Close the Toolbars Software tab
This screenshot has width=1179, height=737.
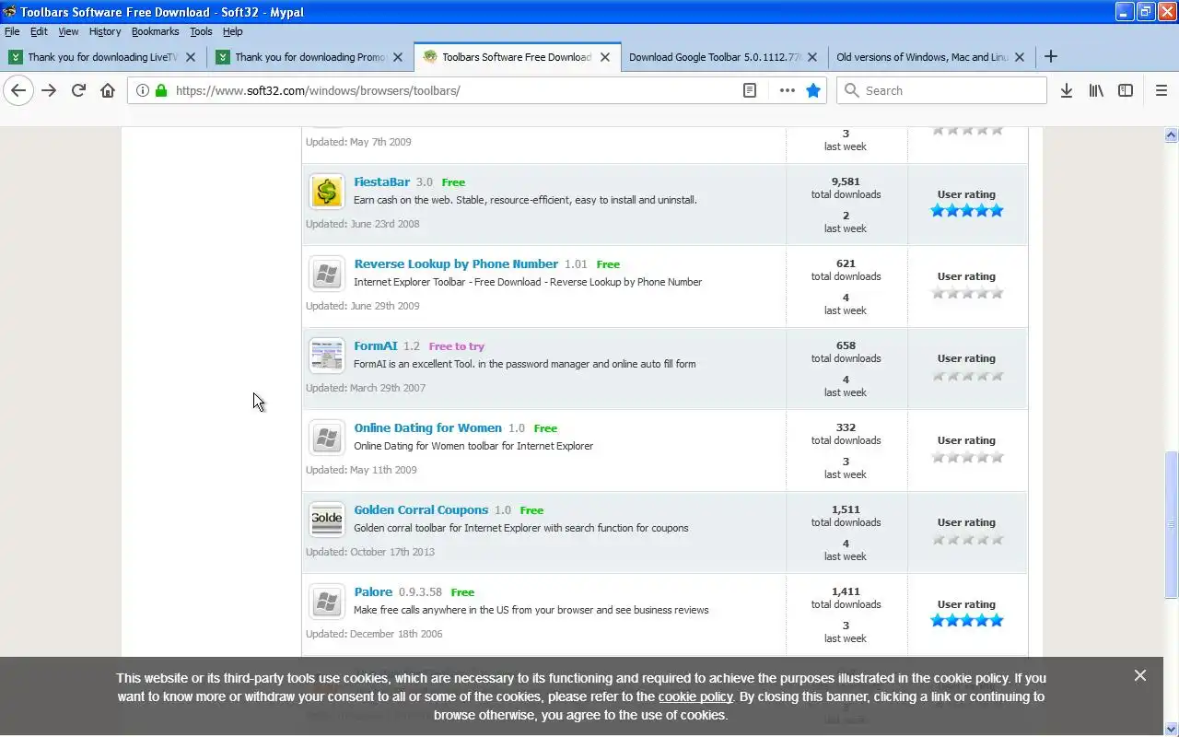(605, 56)
